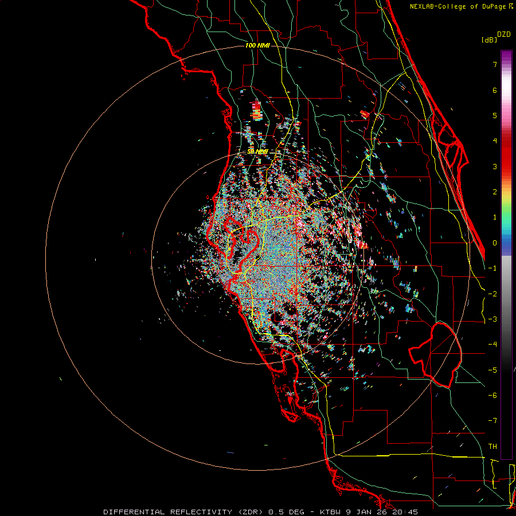The width and height of the screenshot is (516, 516).
Task: Click the -7 dB tick on the color scale
Action: click(492, 421)
